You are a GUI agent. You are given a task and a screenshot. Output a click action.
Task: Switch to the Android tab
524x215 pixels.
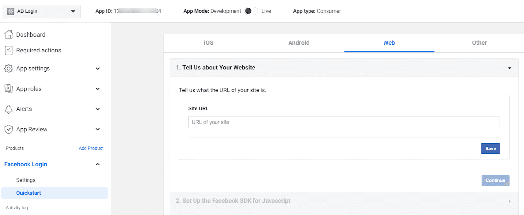click(x=299, y=43)
